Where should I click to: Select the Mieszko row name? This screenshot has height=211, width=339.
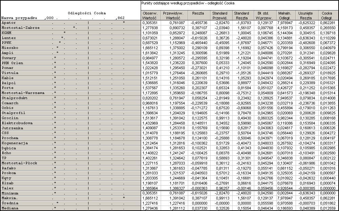[x=10, y=48]
